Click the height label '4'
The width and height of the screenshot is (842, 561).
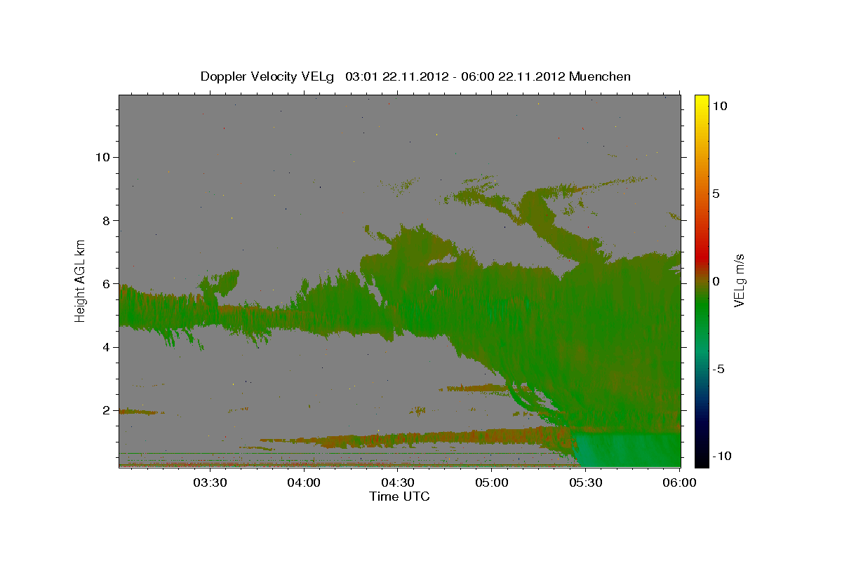pyautogui.click(x=106, y=347)
